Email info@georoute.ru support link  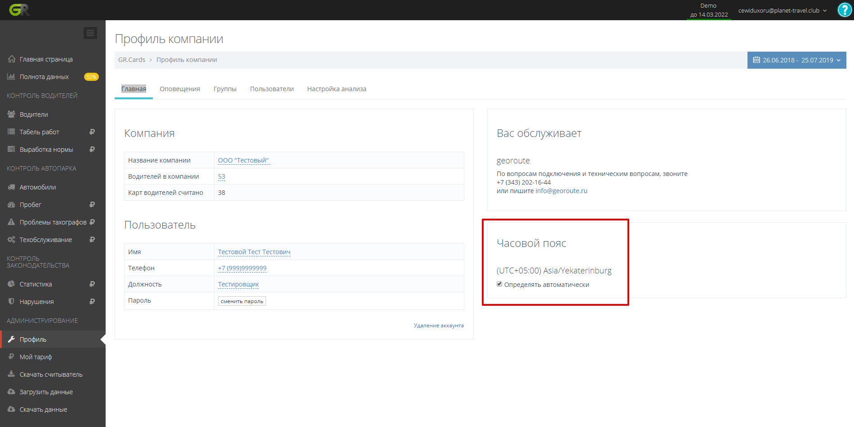coord(561,191)
